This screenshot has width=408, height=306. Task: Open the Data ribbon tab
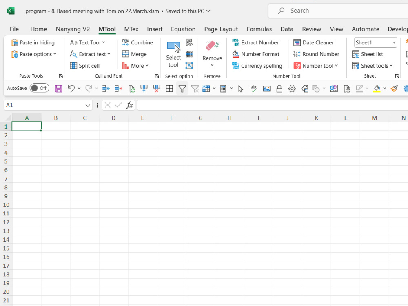[287, 29]
